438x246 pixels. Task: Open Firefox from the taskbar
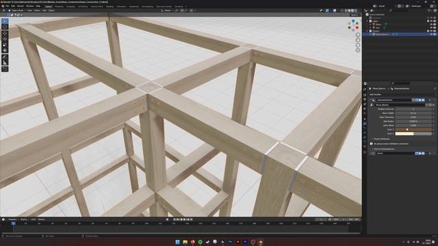click(x=192, y=242)
